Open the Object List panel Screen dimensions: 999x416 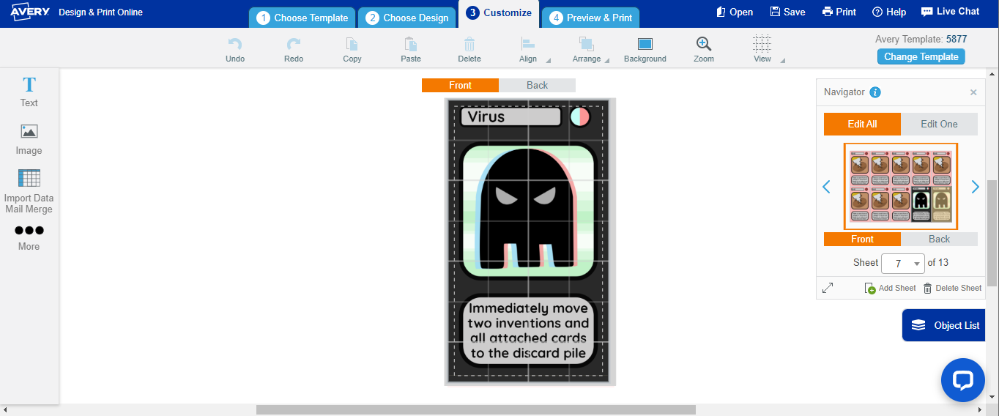945,325
